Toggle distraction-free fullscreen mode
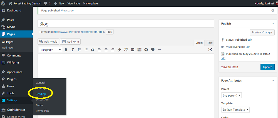Viewport: 278px width, 118px height. pyautogui.click(x=210, y=50)
